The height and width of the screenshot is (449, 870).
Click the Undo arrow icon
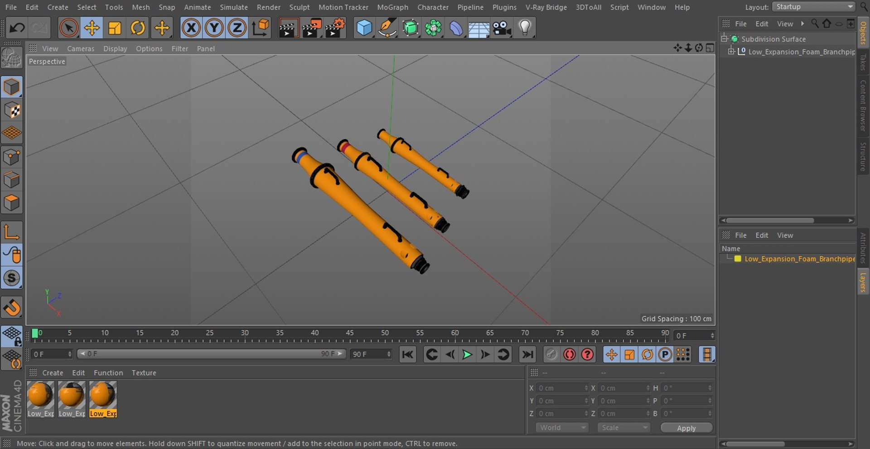[x=17, y=28]
